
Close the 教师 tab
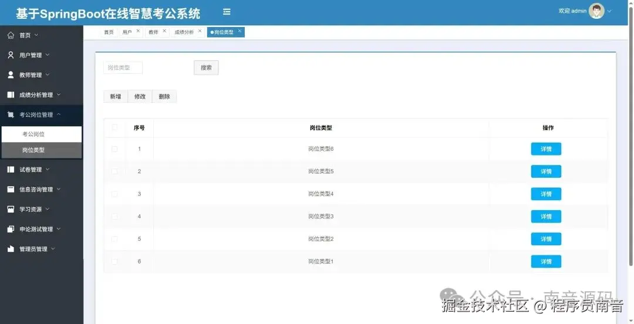[x=164, y=31]
